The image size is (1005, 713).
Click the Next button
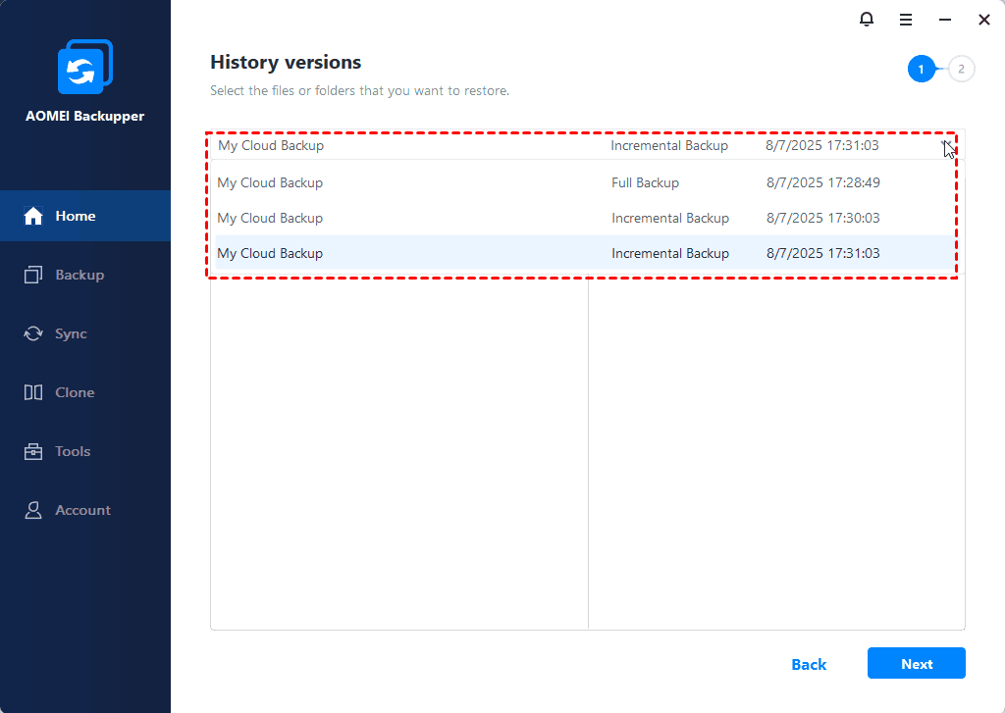[x=917, y=663]
